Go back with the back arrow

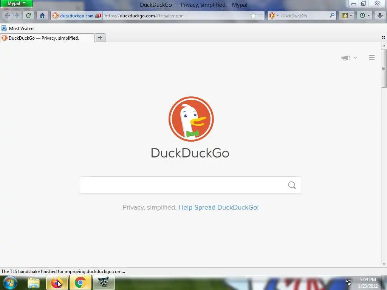coord(8,15)
